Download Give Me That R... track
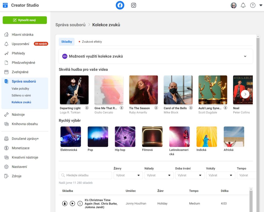This screenshot has height=212, width=264. point(122,108)
